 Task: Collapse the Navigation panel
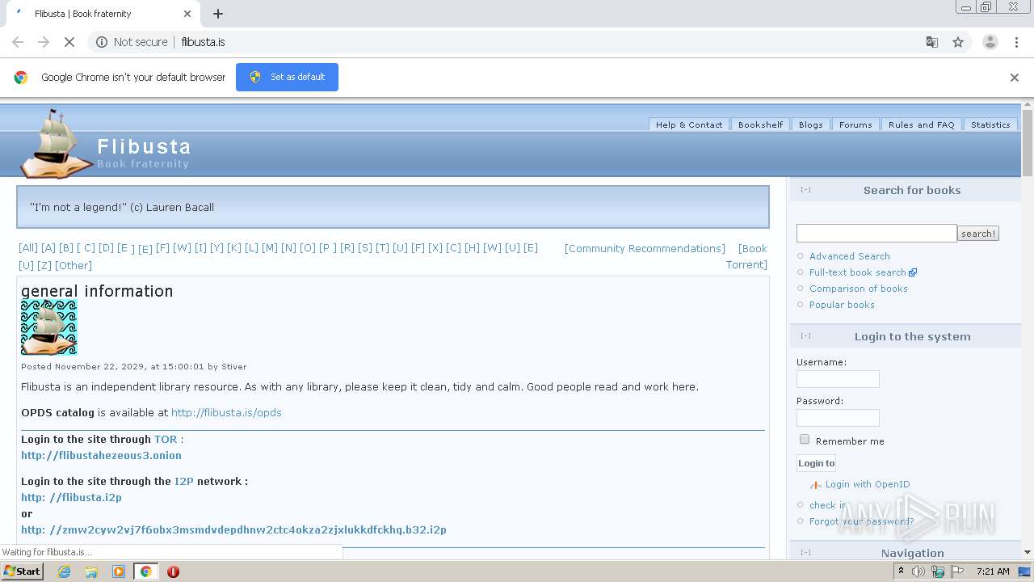pos(805,553)
